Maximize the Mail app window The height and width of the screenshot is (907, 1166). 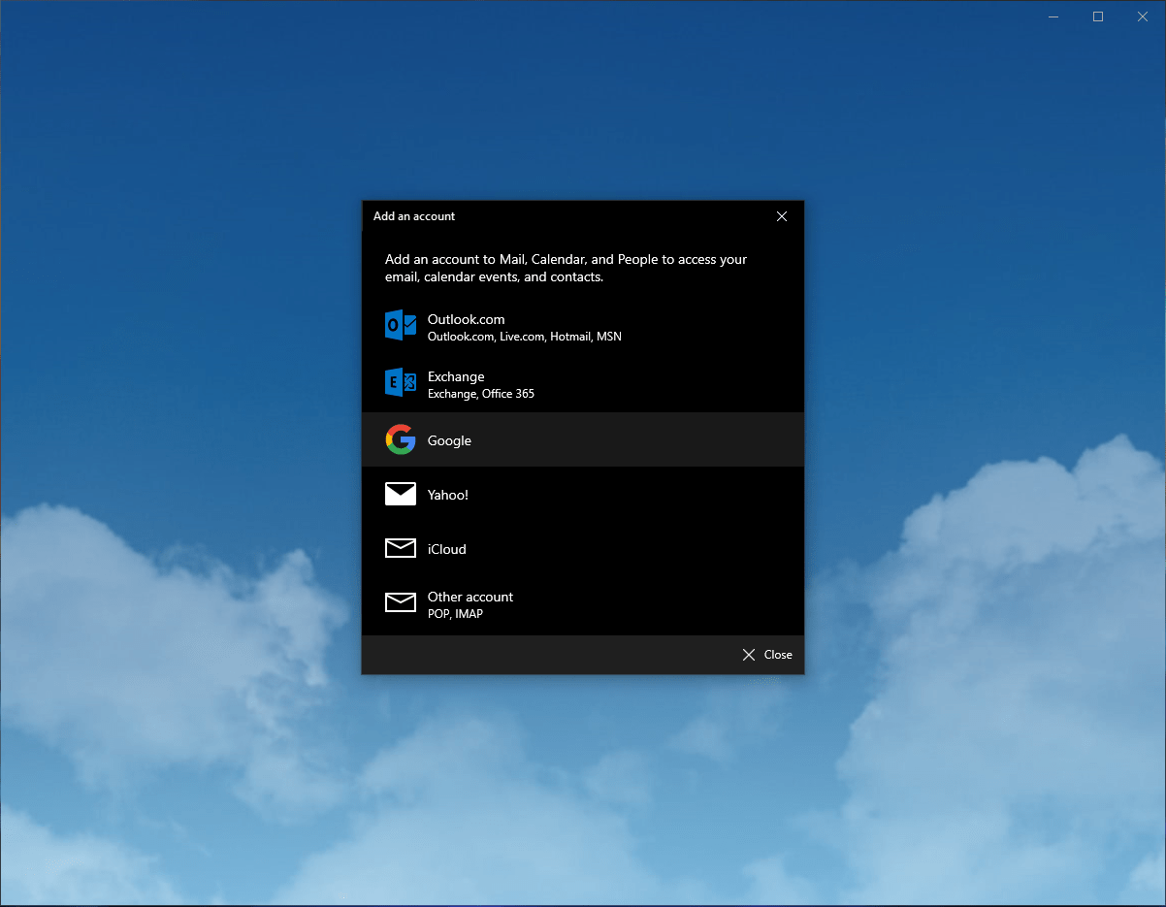pyautogui.click(x=1098, y=16)
